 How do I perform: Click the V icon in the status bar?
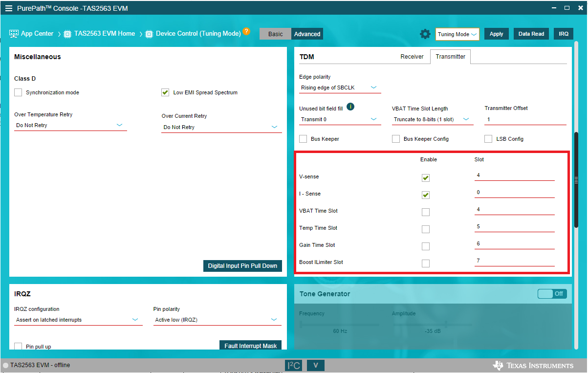pos(316,365)
